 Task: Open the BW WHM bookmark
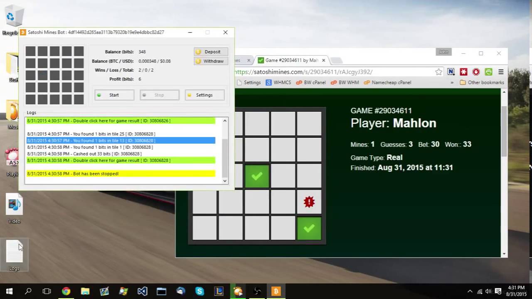pos(345,83)
